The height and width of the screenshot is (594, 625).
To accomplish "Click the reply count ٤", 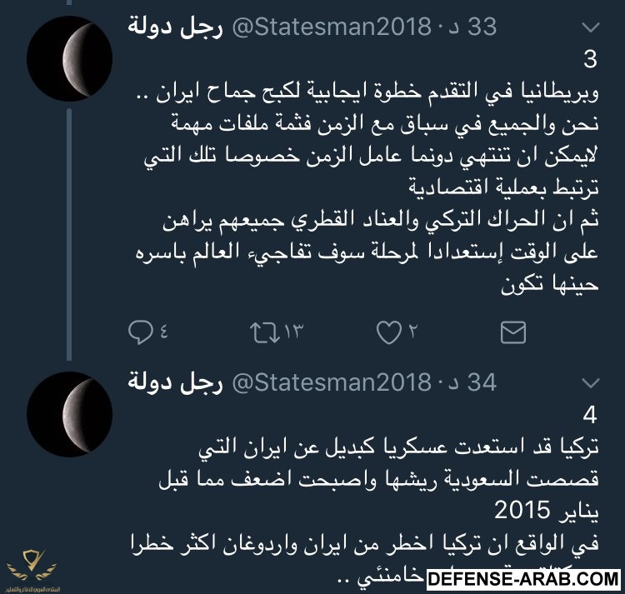I will pos(162,333).
